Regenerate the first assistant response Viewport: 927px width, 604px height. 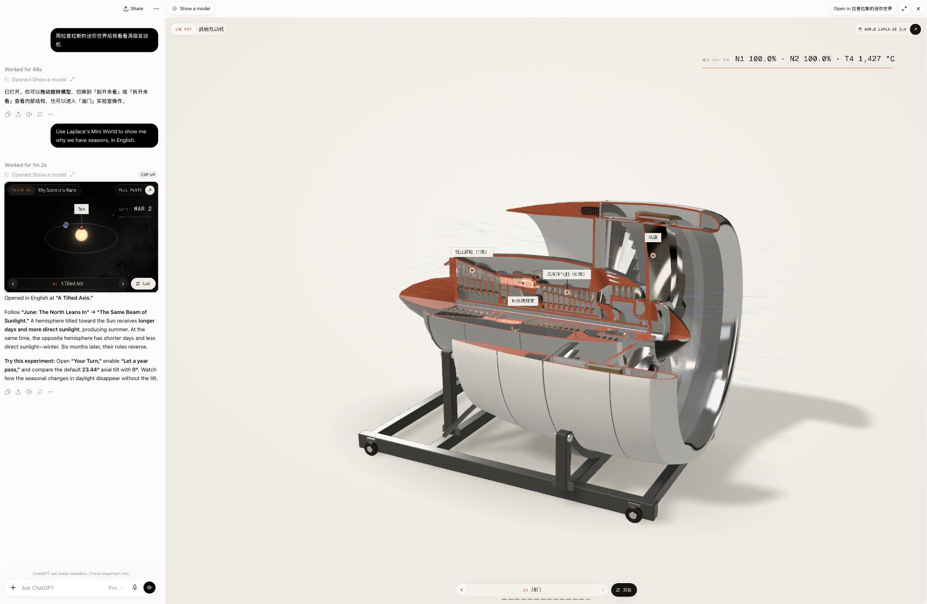point(40,114)
